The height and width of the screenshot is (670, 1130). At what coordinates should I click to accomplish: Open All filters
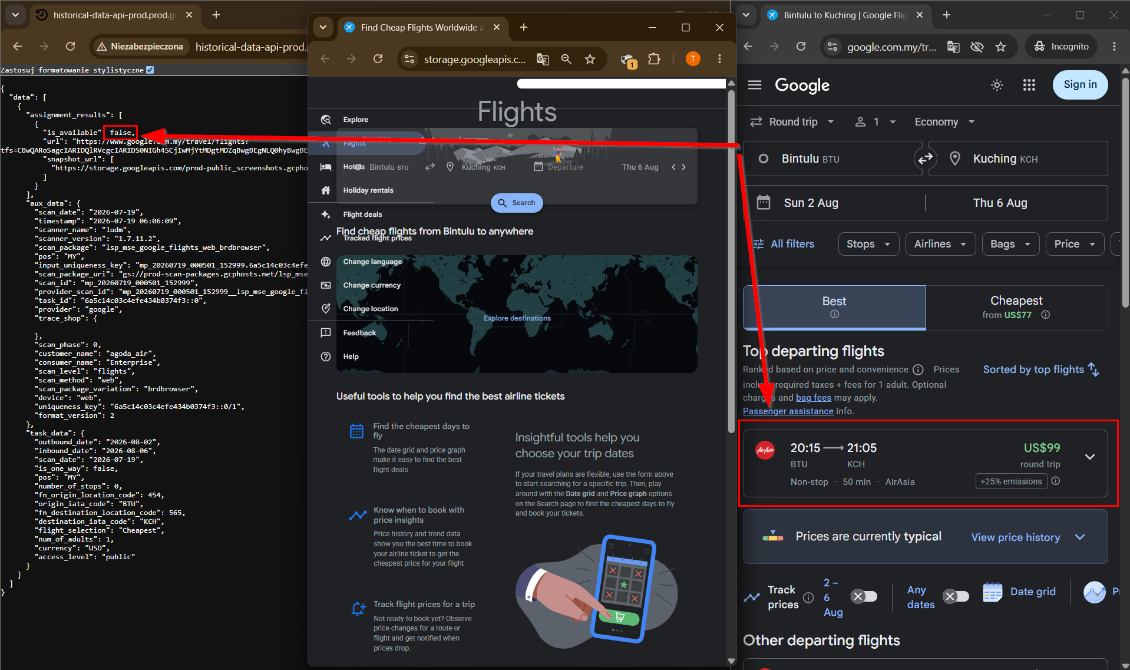click(784, 244)
